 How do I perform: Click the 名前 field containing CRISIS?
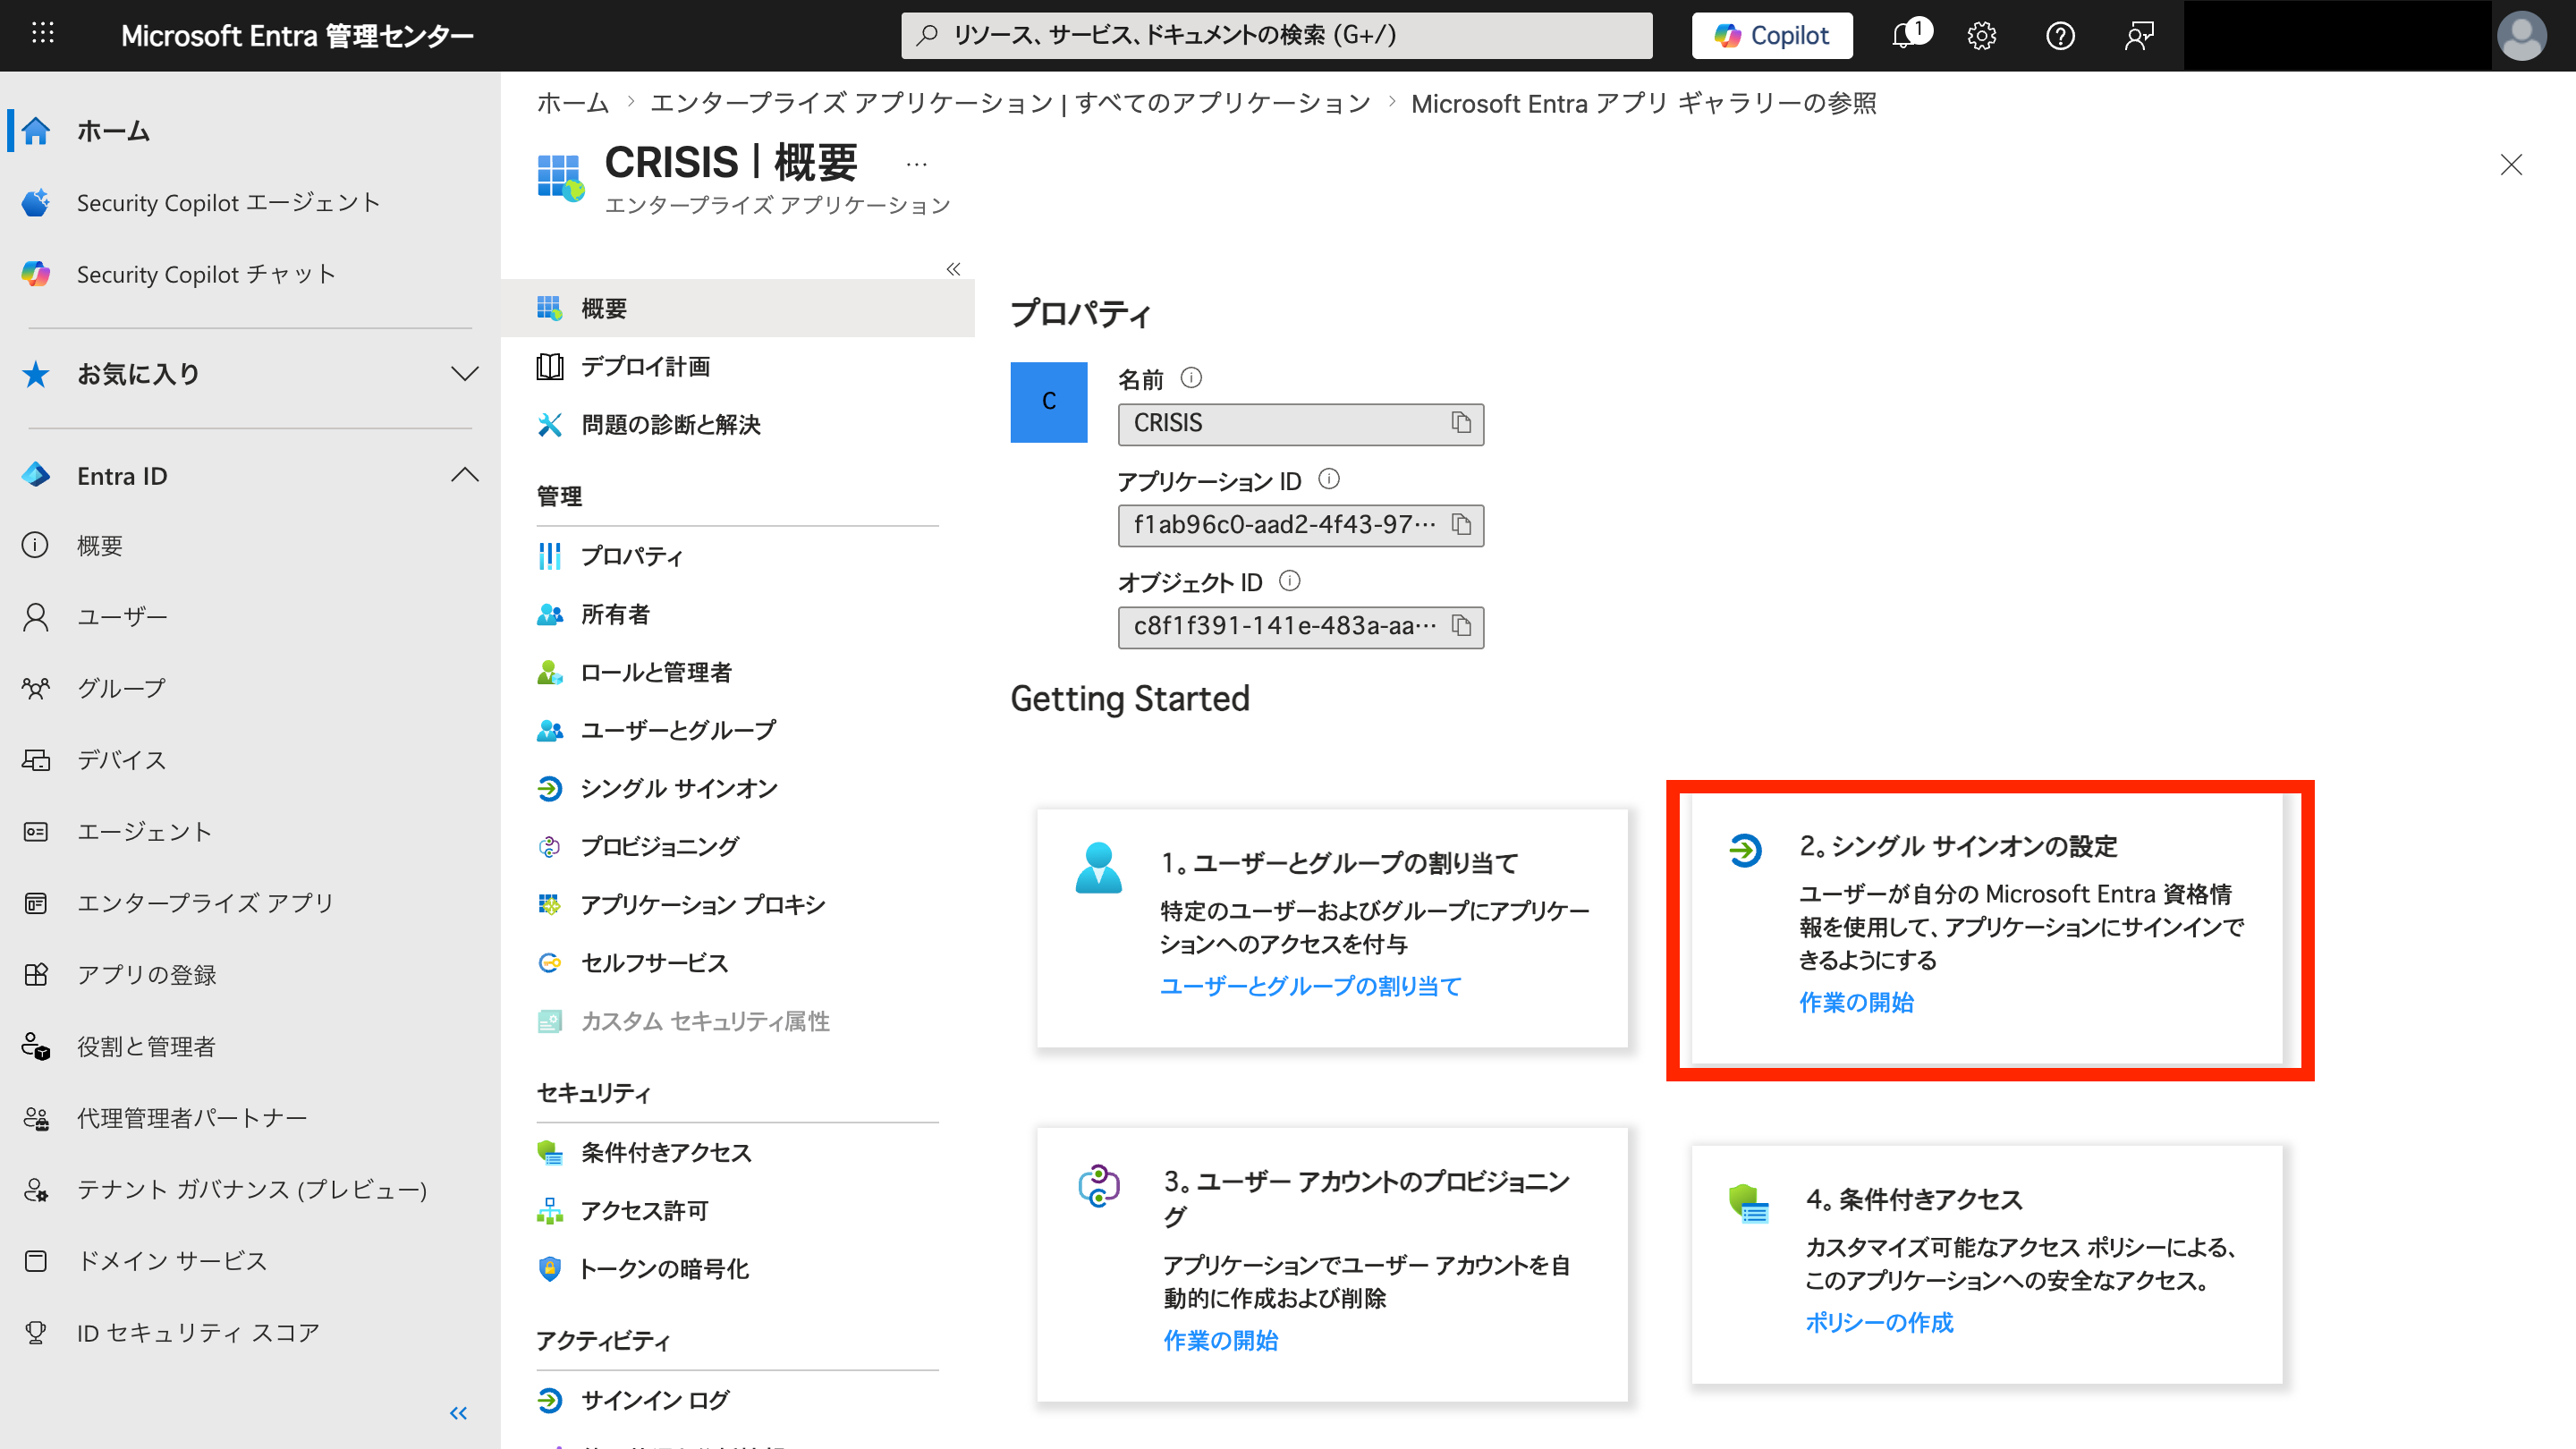pyautogui.click(x=1300, y=424)
